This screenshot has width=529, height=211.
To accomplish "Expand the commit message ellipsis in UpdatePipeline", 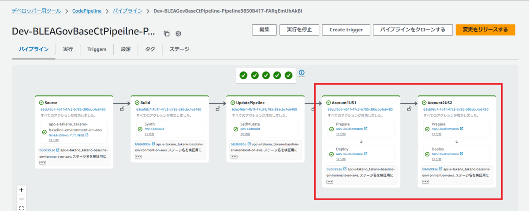I will pos(234,156).
